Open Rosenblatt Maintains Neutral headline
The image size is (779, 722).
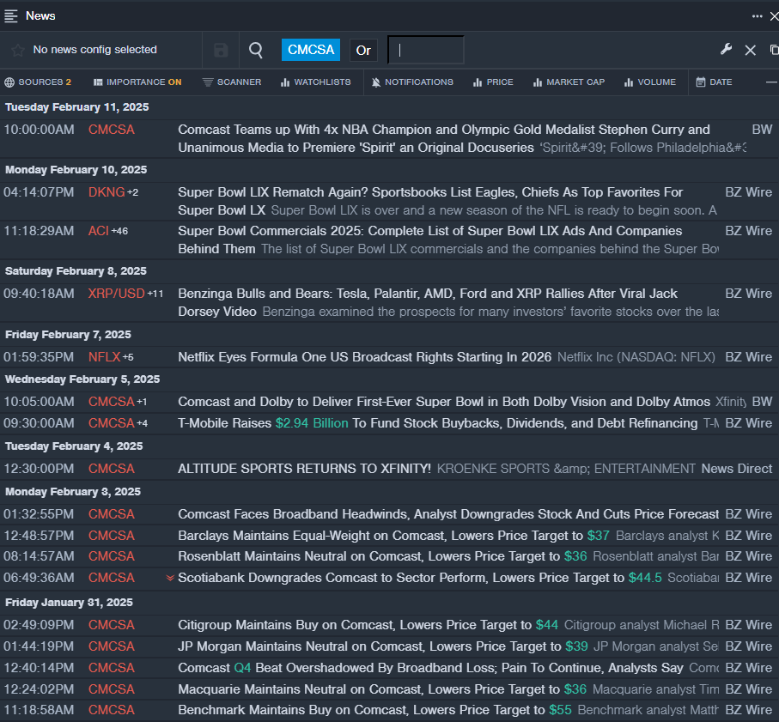[x=382, y=556]
